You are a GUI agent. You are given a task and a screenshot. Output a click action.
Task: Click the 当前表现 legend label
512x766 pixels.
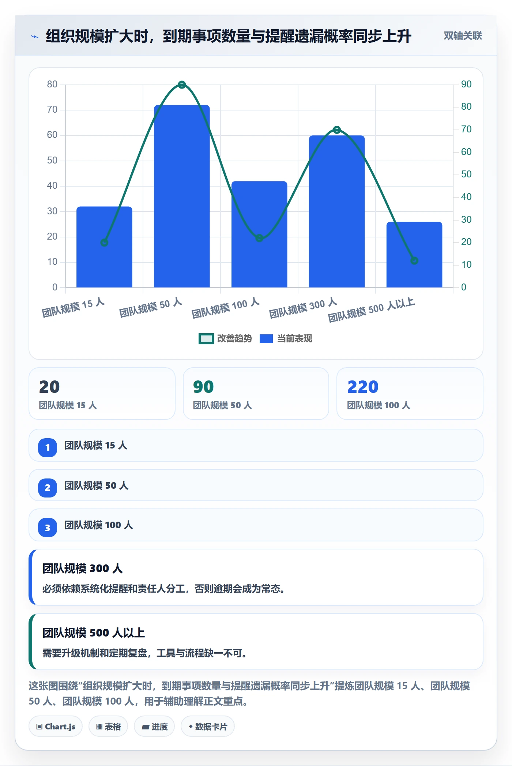point(295,339)
